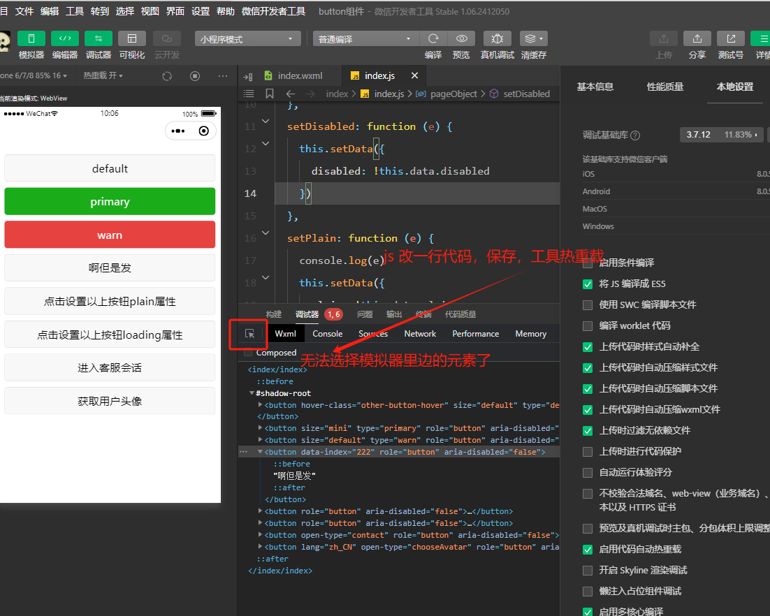
Task: Switch to Network tab
Action: [x=420, y=334]
